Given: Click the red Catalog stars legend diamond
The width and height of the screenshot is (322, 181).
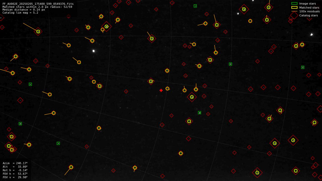Looking at the screenshot, I should [x=294, y=15].
